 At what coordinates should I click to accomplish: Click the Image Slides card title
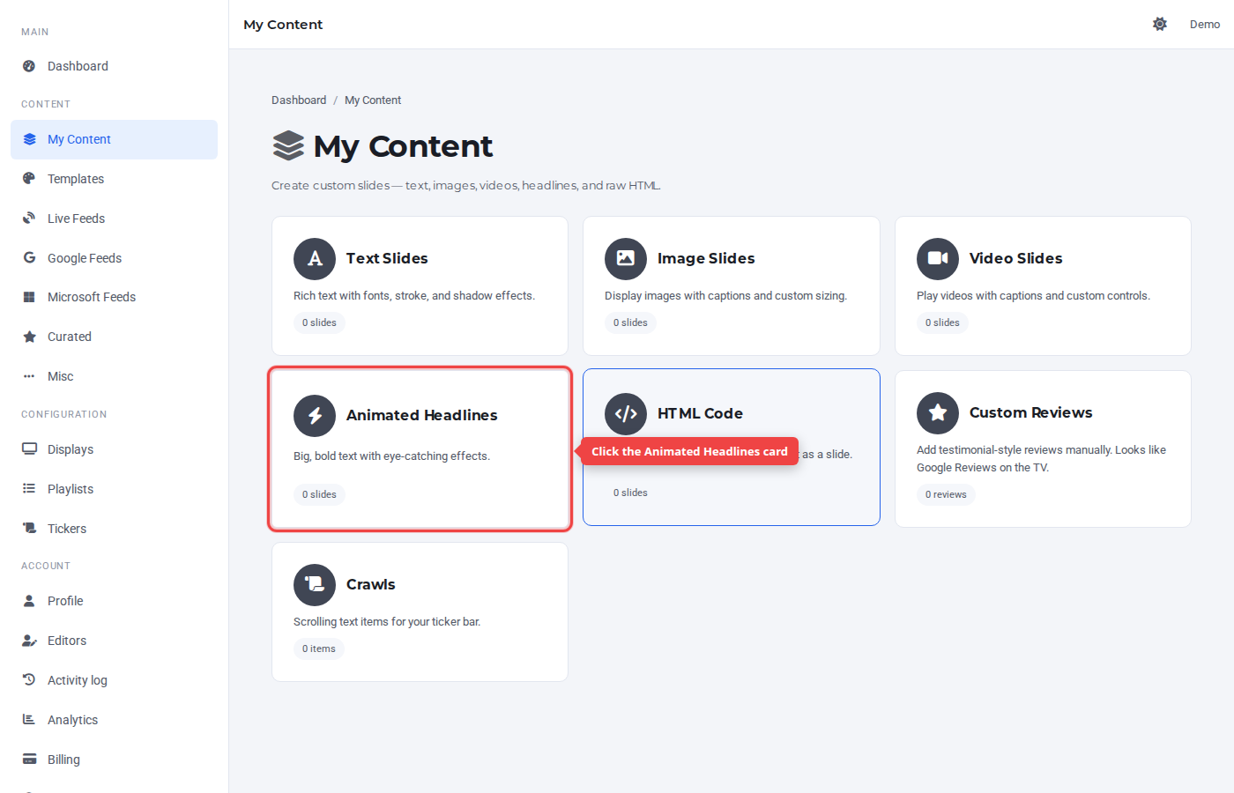click(x=706, y=258)
